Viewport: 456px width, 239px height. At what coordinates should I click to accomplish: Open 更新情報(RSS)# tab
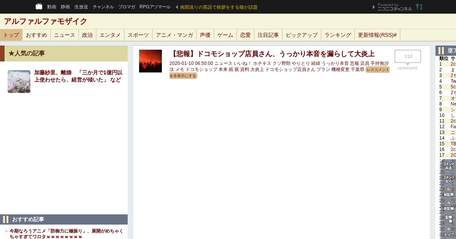pos(377,35)
